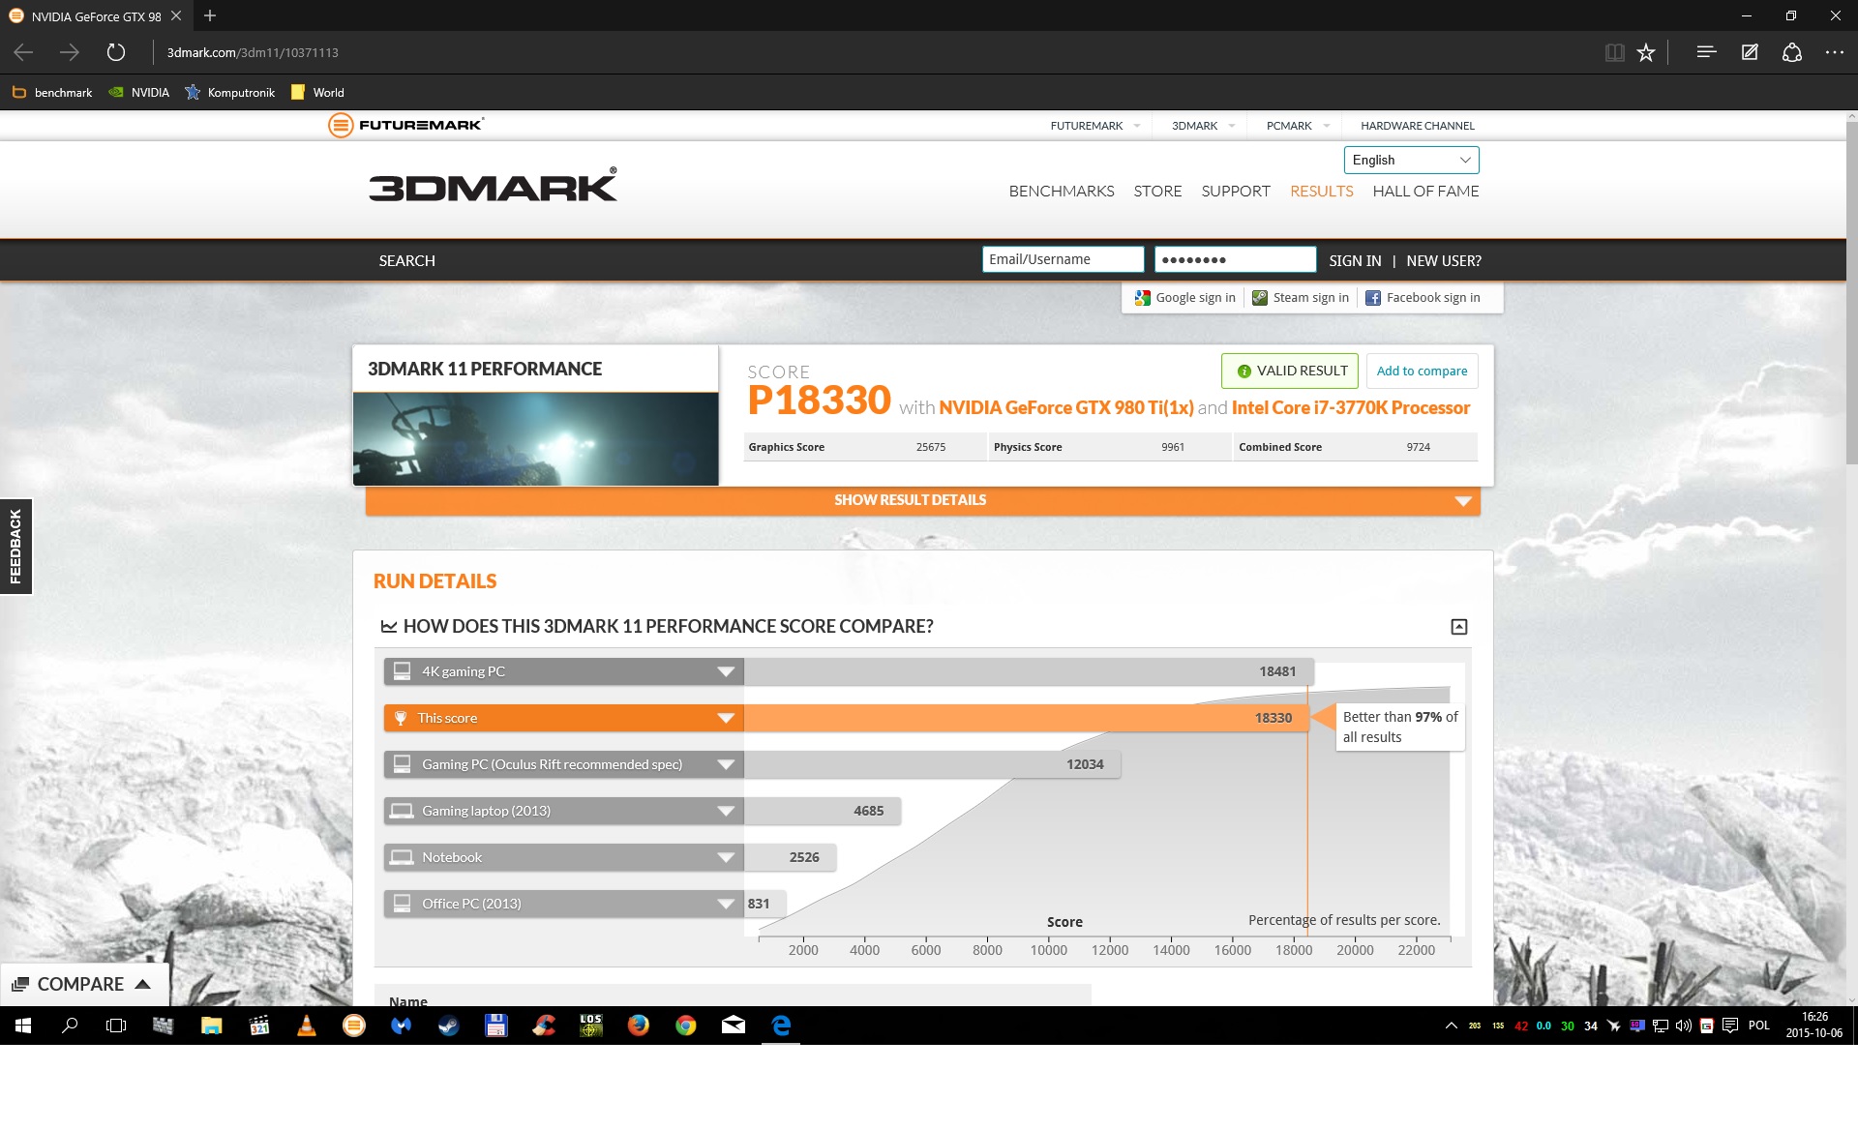
Task: Collapse the score comparison panel icon
Action: (1459, 627)
